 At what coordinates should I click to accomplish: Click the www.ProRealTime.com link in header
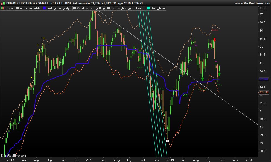[252, 3]
